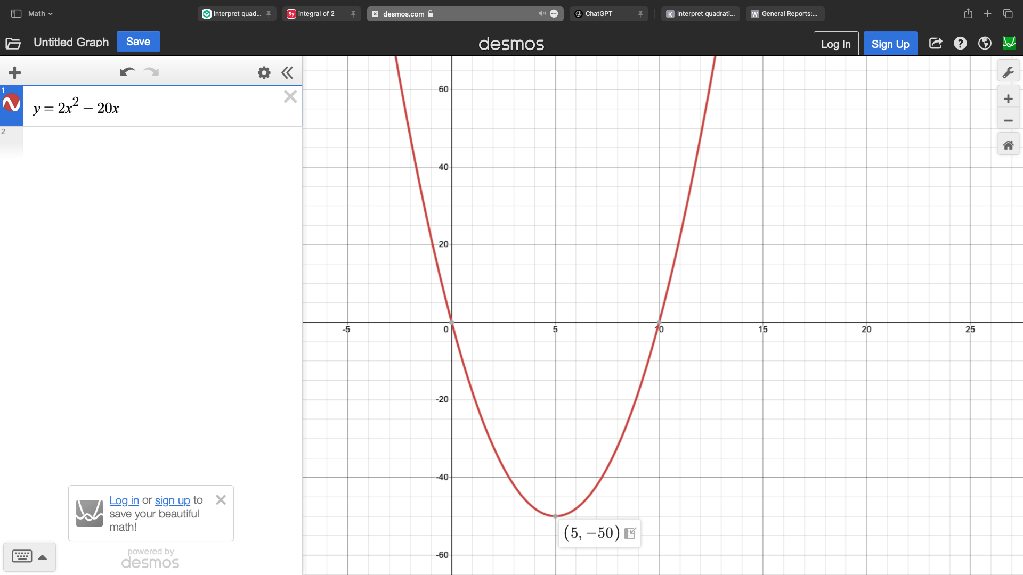Viewport: 1023px width, 575px height.
Task: Share the graph using share icon
Action: click(x=936, y=44)
